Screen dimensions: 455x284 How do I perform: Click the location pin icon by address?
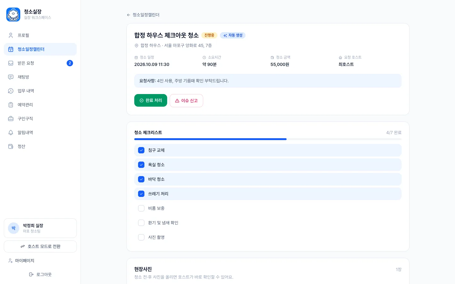tap(136, 45)
